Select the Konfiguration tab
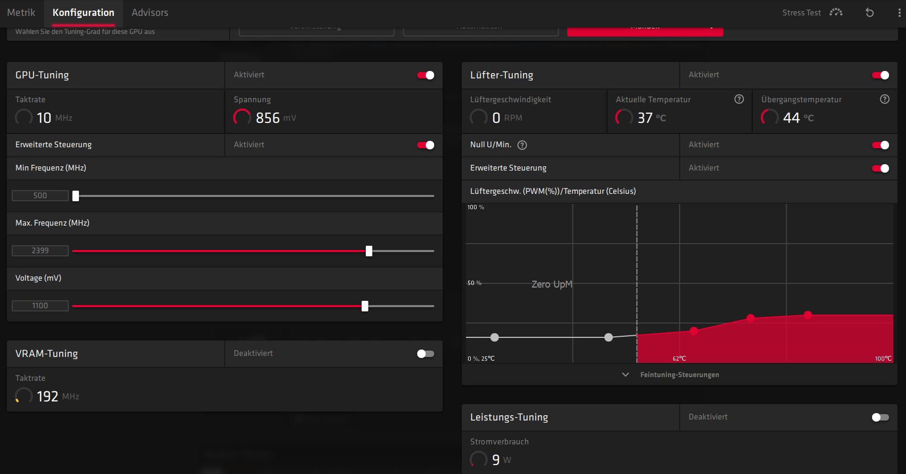The image size is (906, 474). point(83,13)
